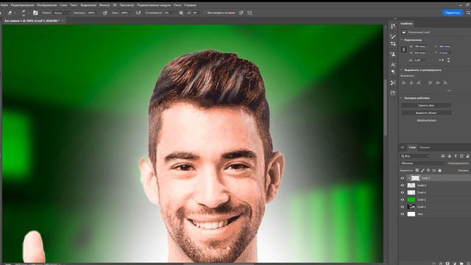
Task: Click the layer Непрозрачность opacity control
Action: click(458, 163)
